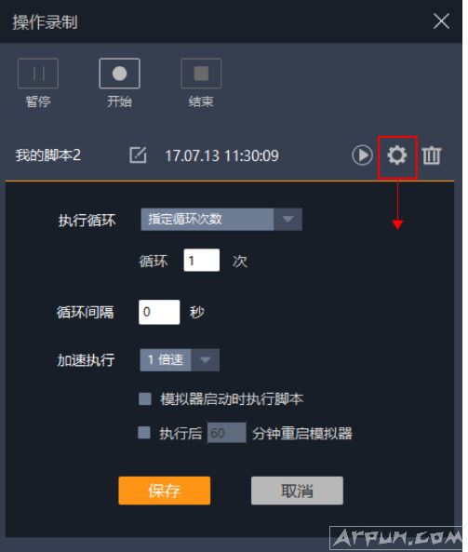Screen dimensions: 468x552
Task: Focus the 循环 count input field
Action: click(202, 260)
